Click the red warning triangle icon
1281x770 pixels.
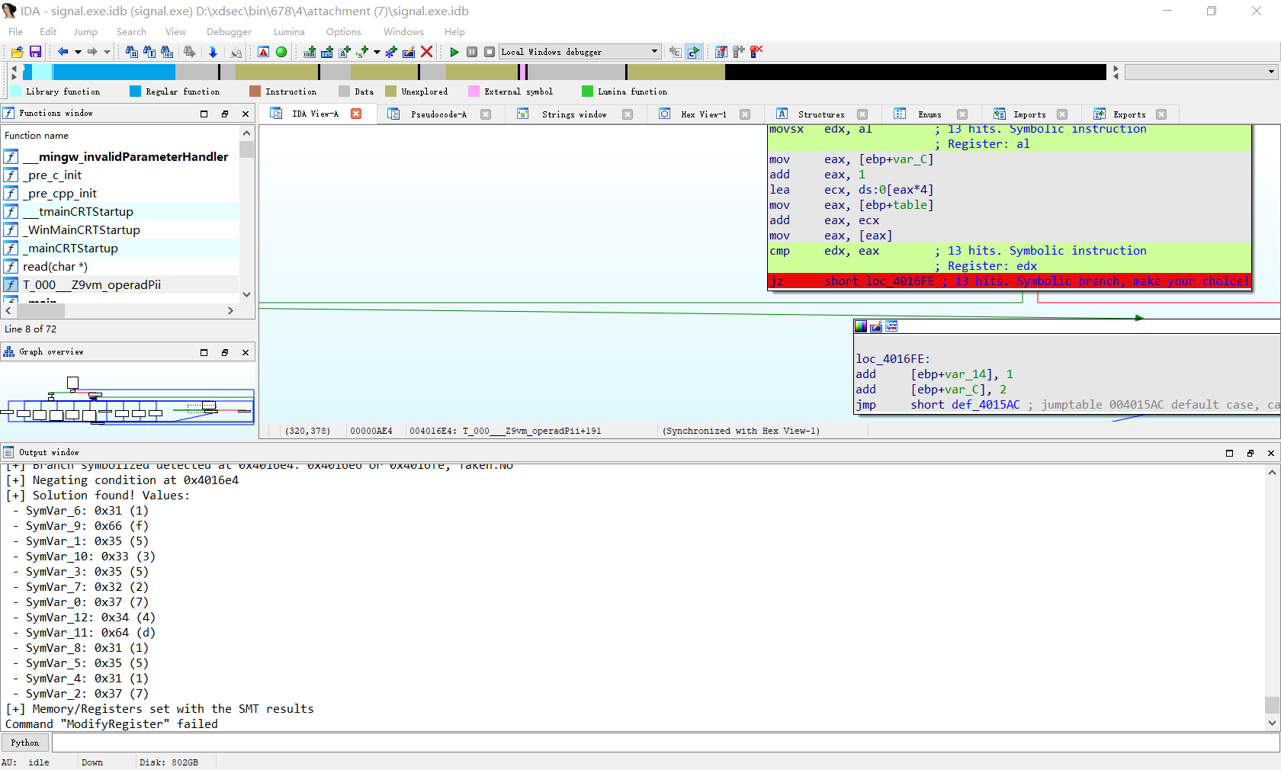click(263, 52)
